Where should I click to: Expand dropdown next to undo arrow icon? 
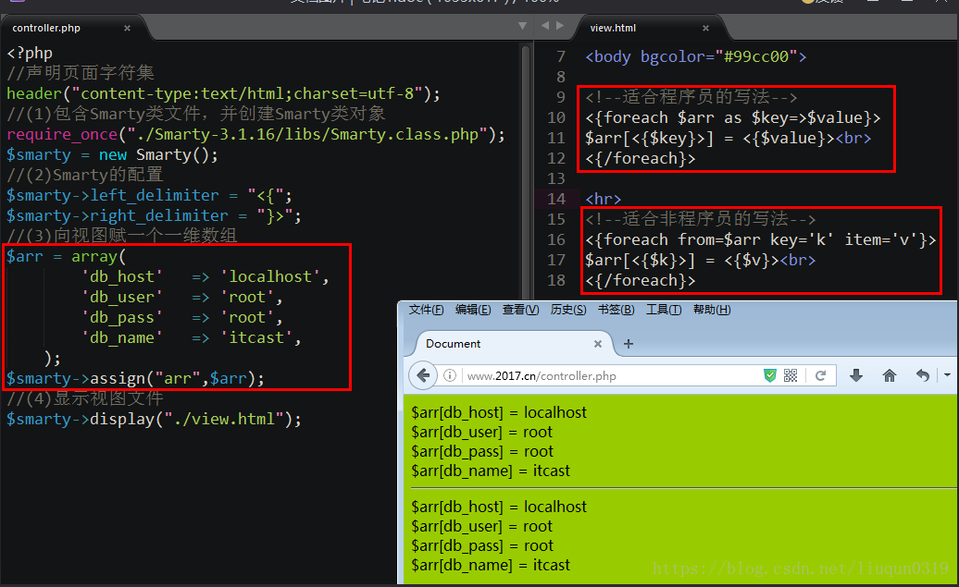pyautogui.click(x=947, y=375)
